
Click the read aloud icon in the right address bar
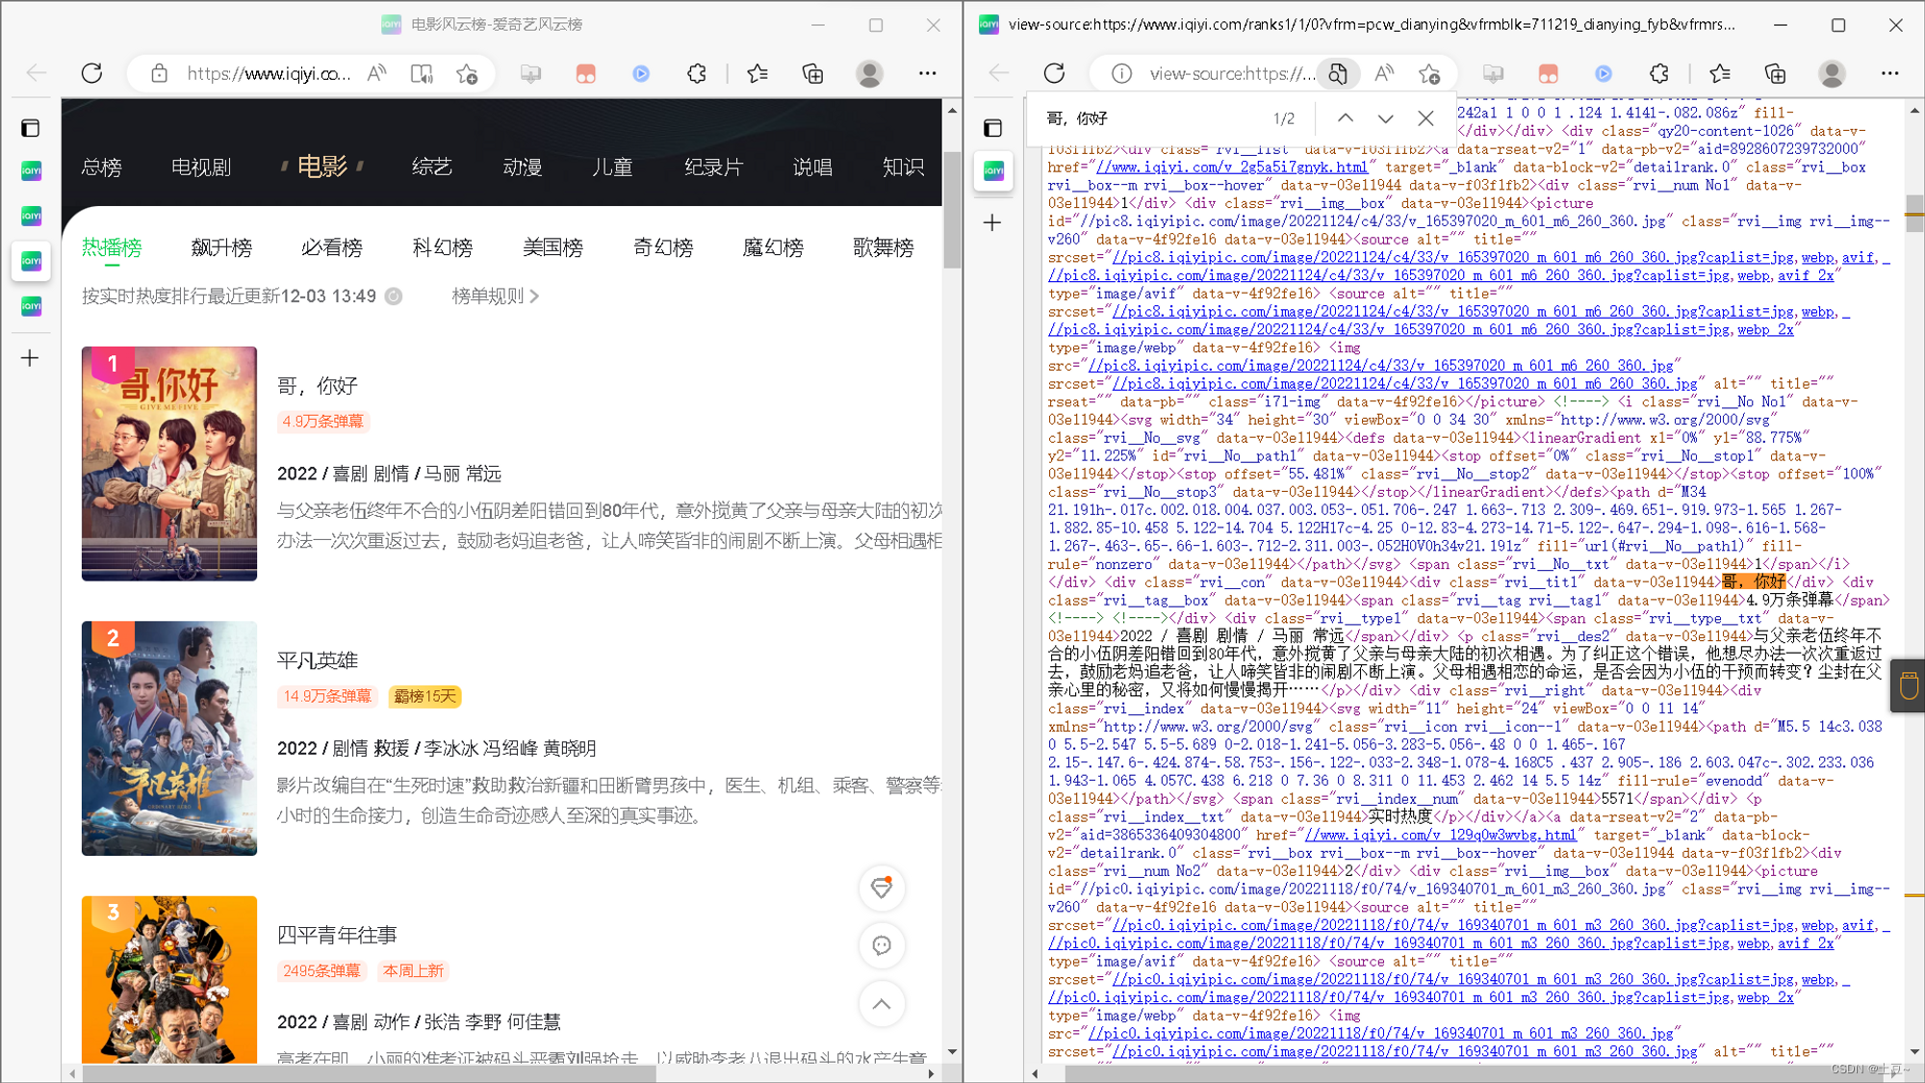(x=1384, y=73)
